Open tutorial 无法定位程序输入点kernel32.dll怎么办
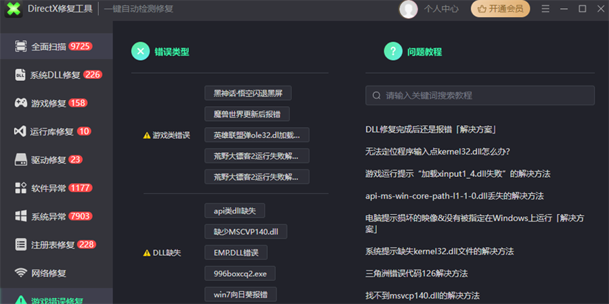 point(437,151)
